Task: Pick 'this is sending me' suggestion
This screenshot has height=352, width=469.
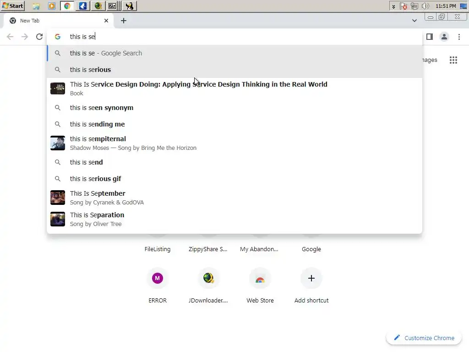Action: click(x=234, y=124)
